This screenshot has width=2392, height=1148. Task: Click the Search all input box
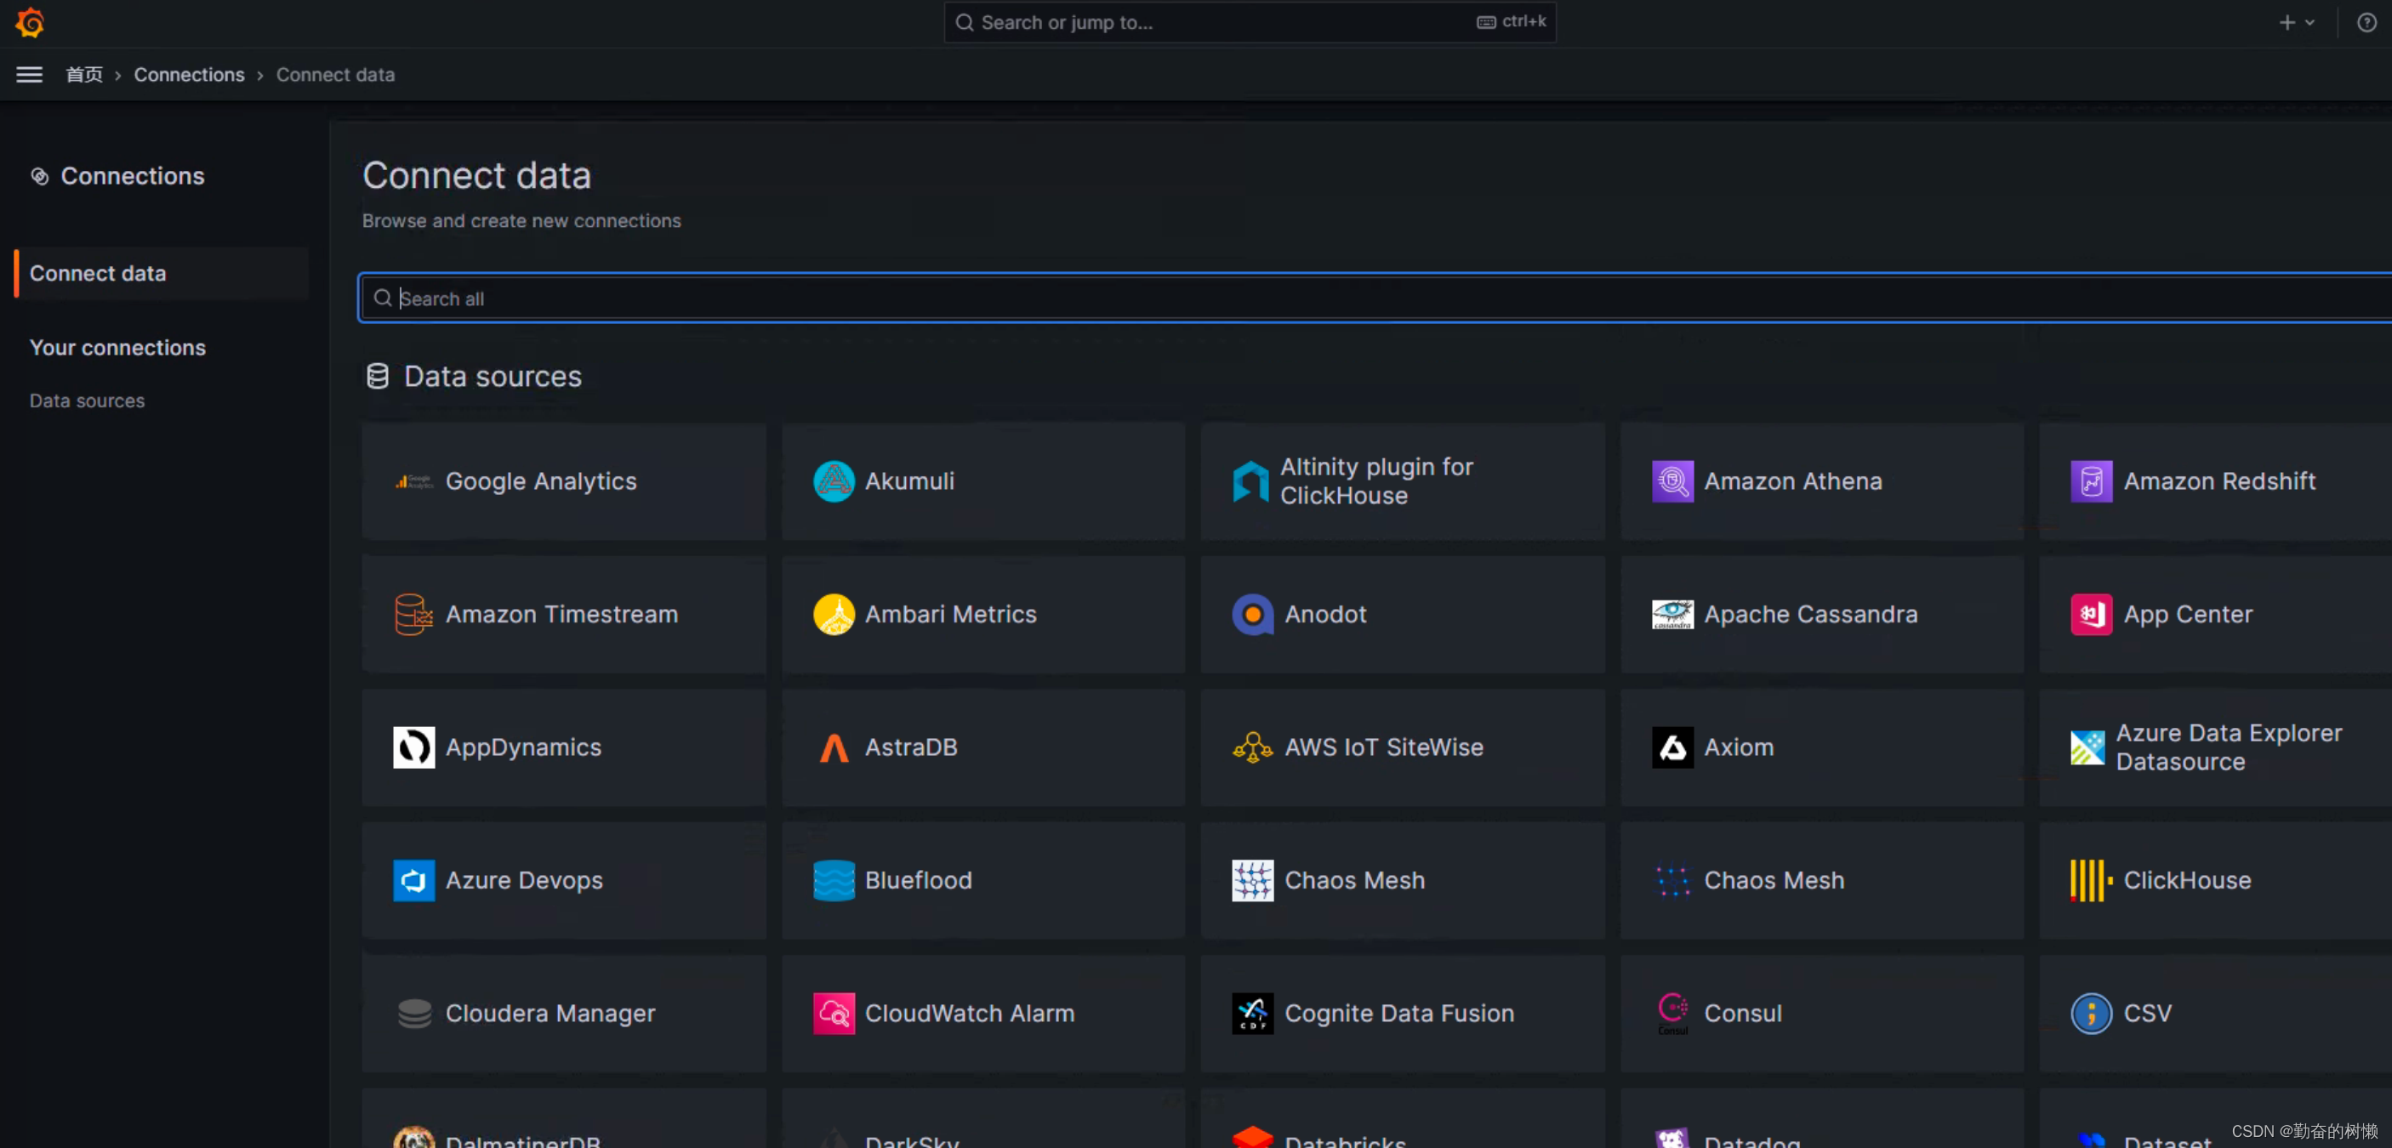[x=1375, y=298]
